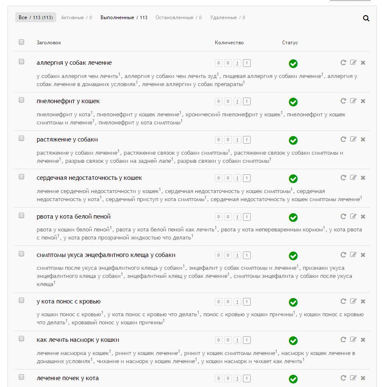Open the search magnifier icon
The height and width of the screenshot is (387, 382).
366,18
